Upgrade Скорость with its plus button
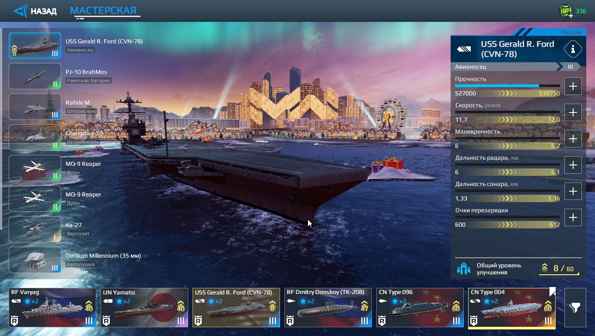The height and width of the screenshot is (336, 595). click(573, 112)
